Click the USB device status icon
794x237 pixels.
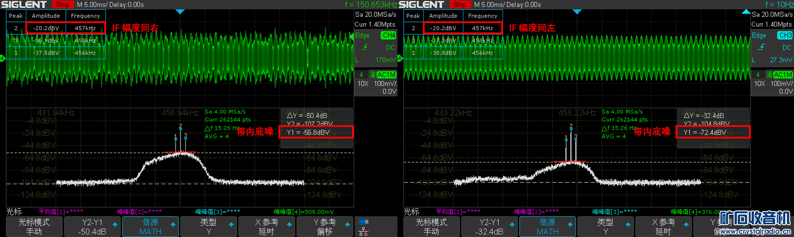[364, 221]
